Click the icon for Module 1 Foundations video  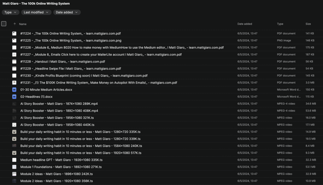pyautogui.click(x=14, y=167)
